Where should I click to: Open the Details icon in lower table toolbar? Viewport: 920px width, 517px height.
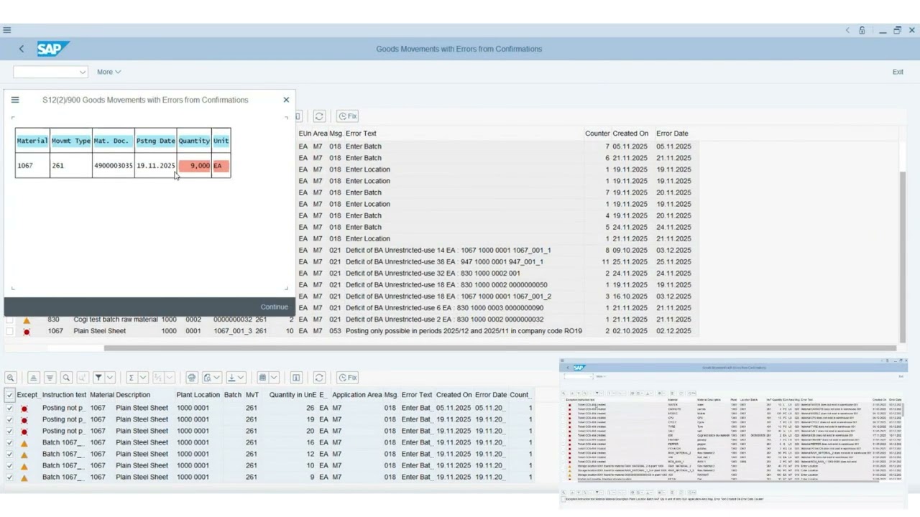(11, 378)
